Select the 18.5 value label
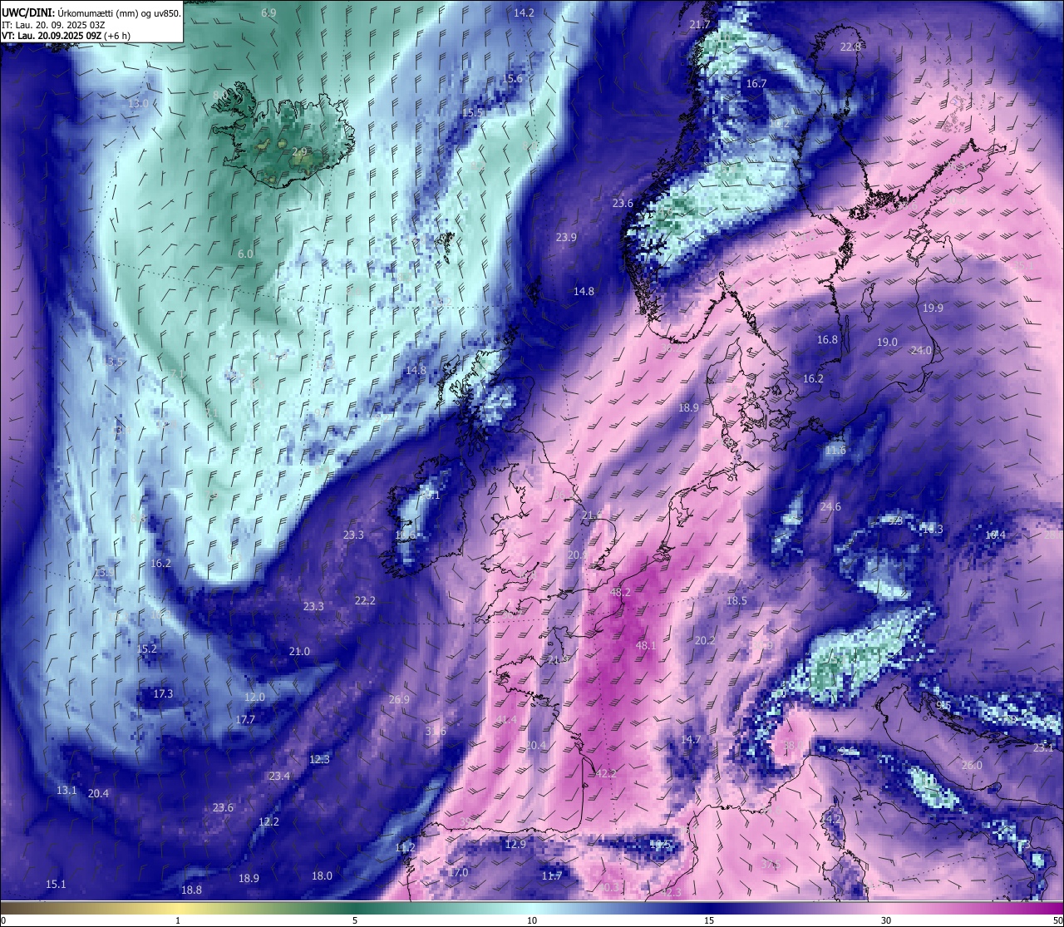1064x927 pixels. click(736, 600)
